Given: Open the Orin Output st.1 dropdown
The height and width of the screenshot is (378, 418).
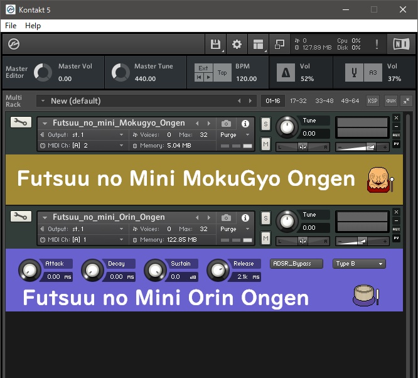Looking at the screenshot, I should point(83,229).
